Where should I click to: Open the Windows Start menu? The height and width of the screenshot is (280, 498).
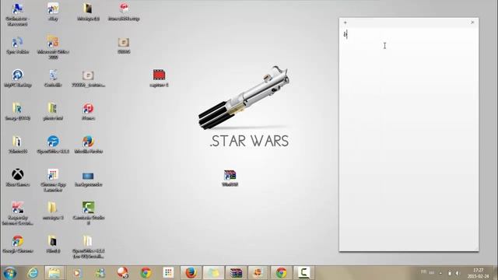(x=10, y=273)
